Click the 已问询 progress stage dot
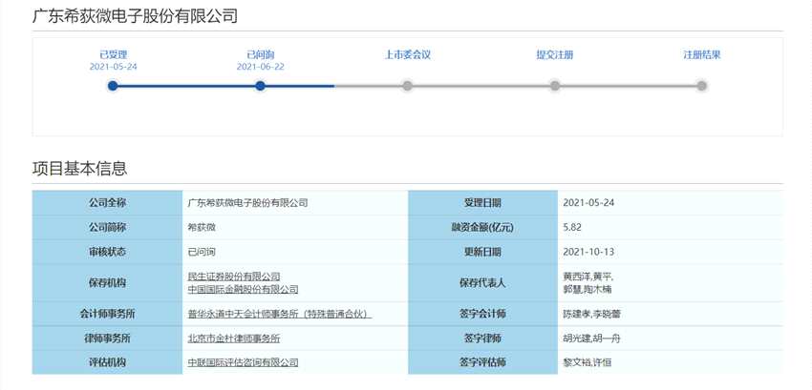812x390 pixels. [261, 86]
